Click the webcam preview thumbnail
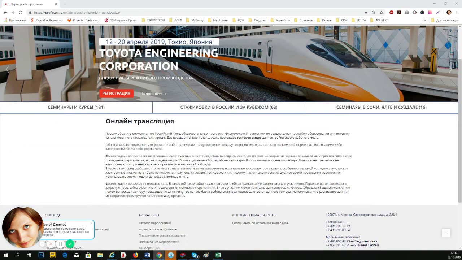The width and height of the screenshot is (462, 260). [22, 227]
